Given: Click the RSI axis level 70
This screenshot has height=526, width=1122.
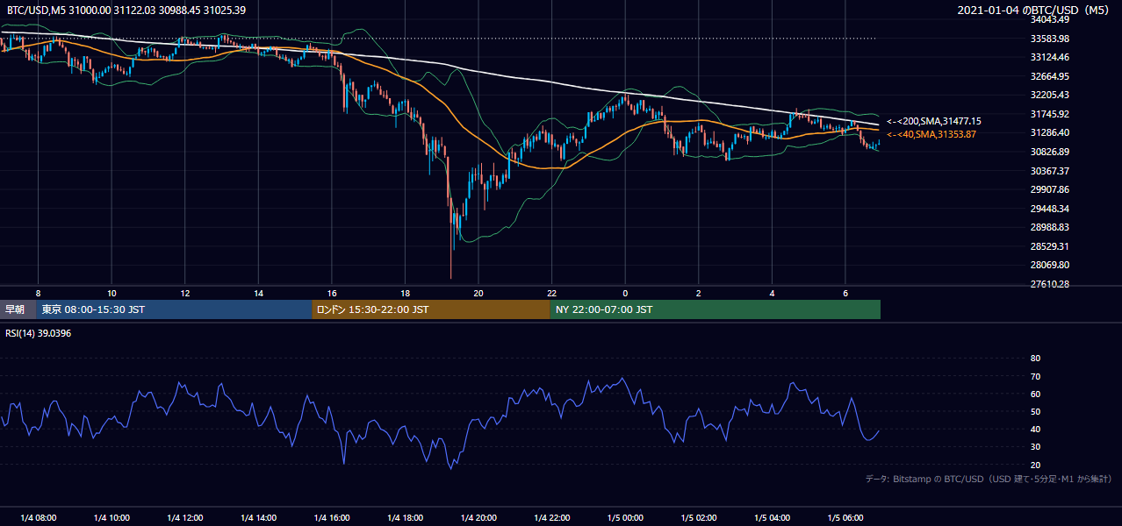Looking at the screenshot, I should [x=1035, y=376].
